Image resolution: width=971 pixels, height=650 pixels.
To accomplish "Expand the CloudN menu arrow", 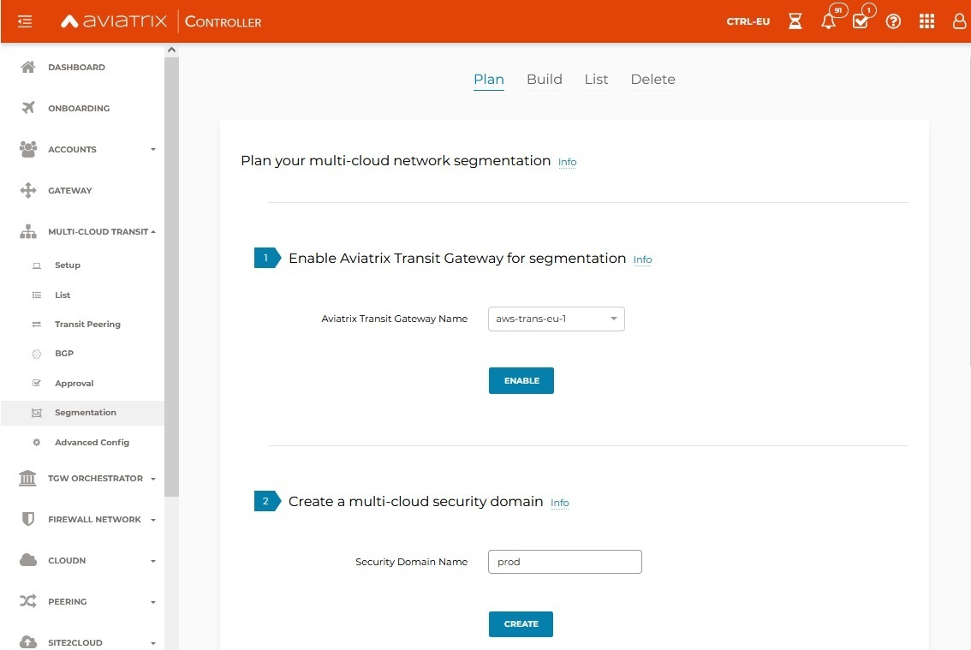I will 153,562.
